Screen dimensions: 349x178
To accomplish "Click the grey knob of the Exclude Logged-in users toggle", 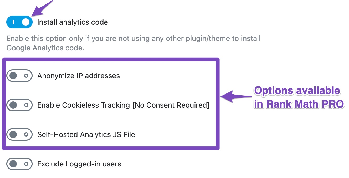I will (13, 164).
